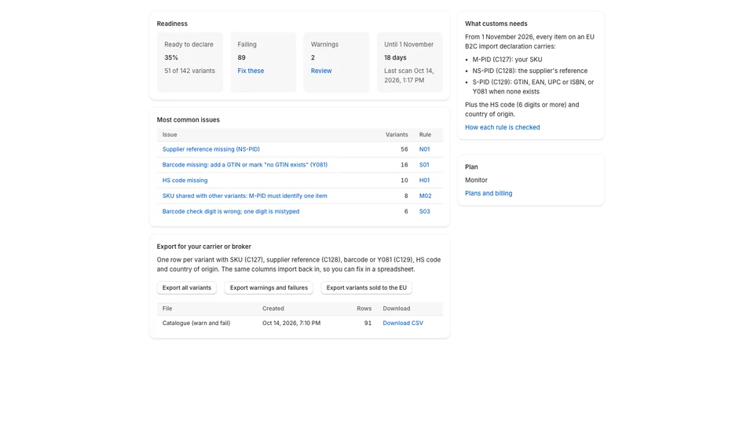Viewport: 754px width, 424px height.
Task: Select the M-PID (C127): your SKU bullet
Action: click(507, 60)
